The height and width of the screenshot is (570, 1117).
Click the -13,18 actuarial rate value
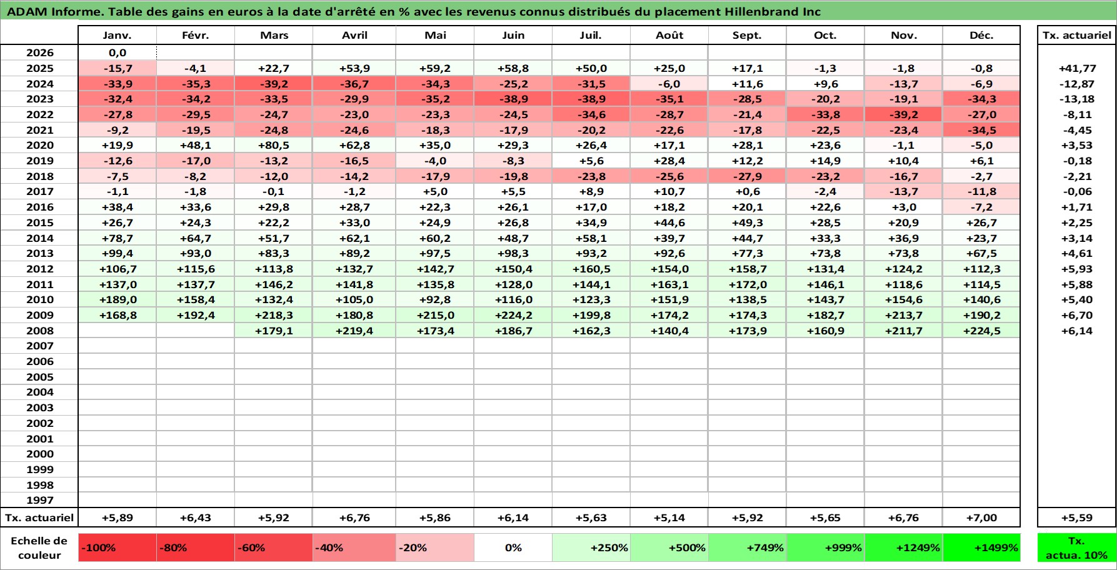[1077, 99]
